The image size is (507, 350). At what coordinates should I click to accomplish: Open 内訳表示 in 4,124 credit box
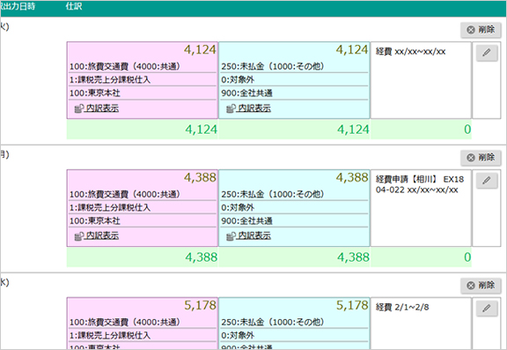(x=248, y=108)
